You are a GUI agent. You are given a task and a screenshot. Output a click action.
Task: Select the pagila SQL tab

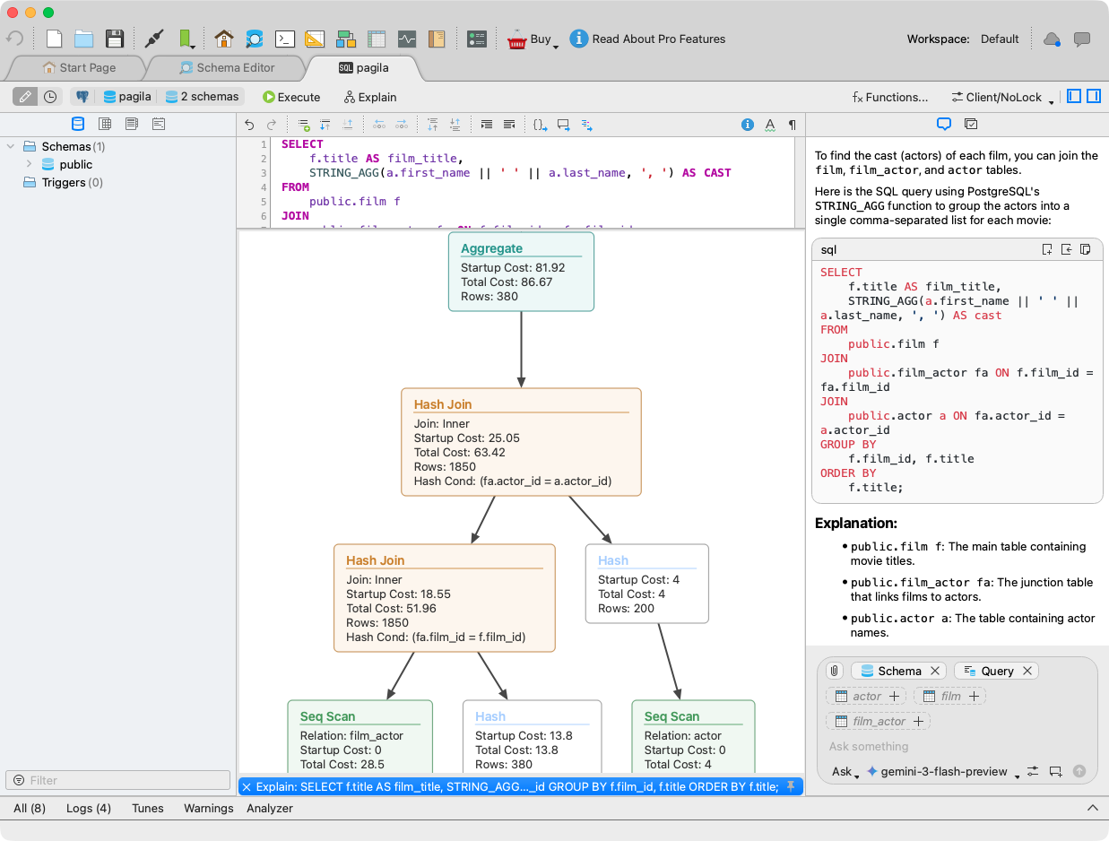click(363, 67)
